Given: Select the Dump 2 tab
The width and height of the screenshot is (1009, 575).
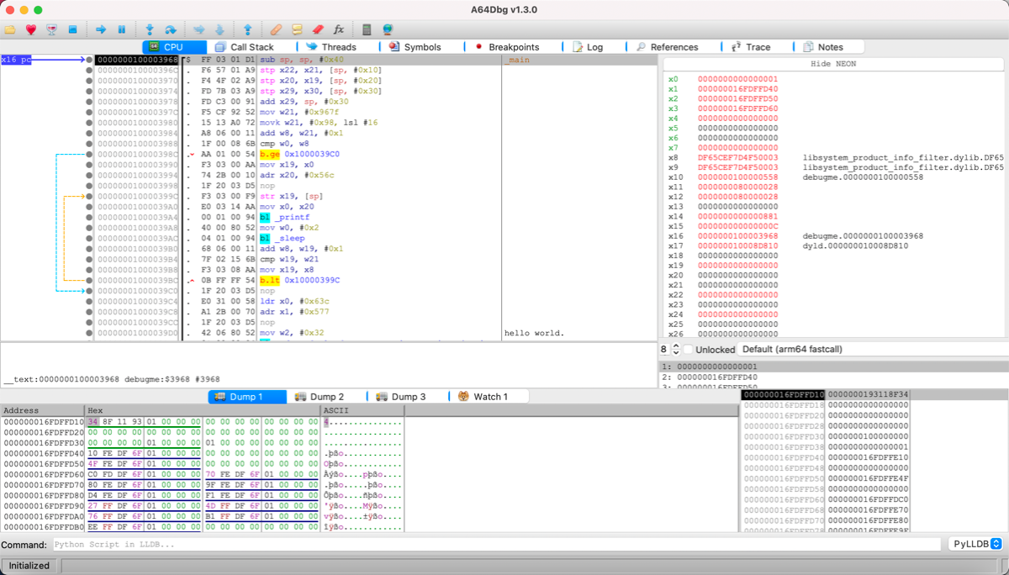Looking at the screenshot, I should pos(318,397).
